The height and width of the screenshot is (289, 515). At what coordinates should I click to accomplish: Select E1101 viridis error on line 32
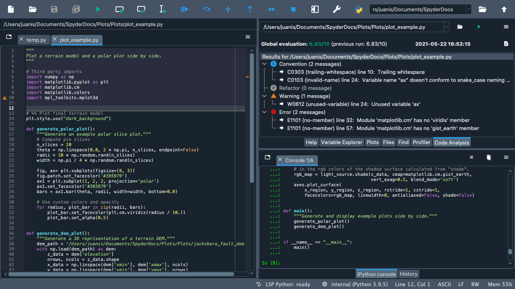coord(378,120)
